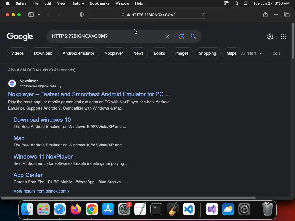The height and width of the screenshot is (221, 295).
Task: Select the Android emulator filter chip
Action: pos(78,53)
